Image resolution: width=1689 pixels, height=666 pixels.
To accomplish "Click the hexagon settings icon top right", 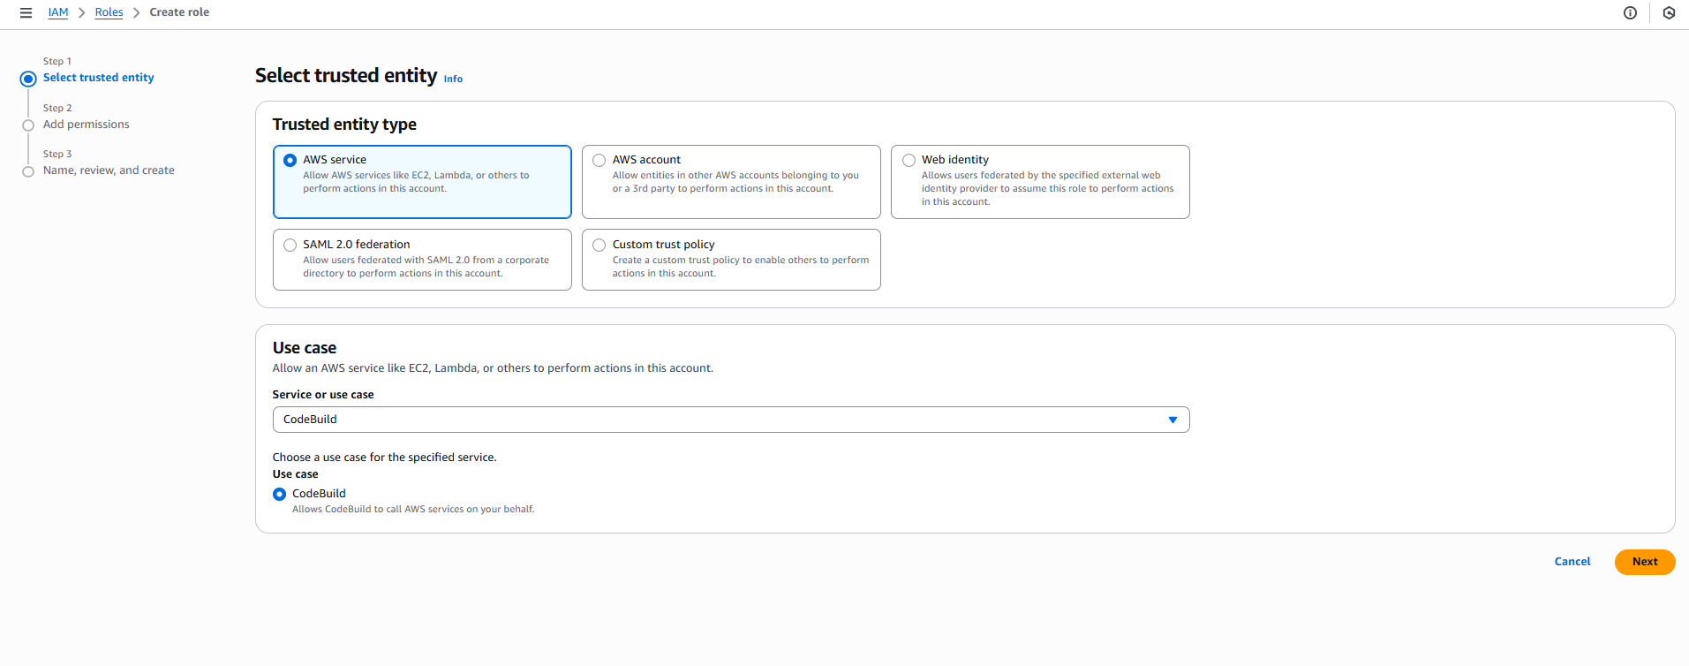I will [1669, 12].
